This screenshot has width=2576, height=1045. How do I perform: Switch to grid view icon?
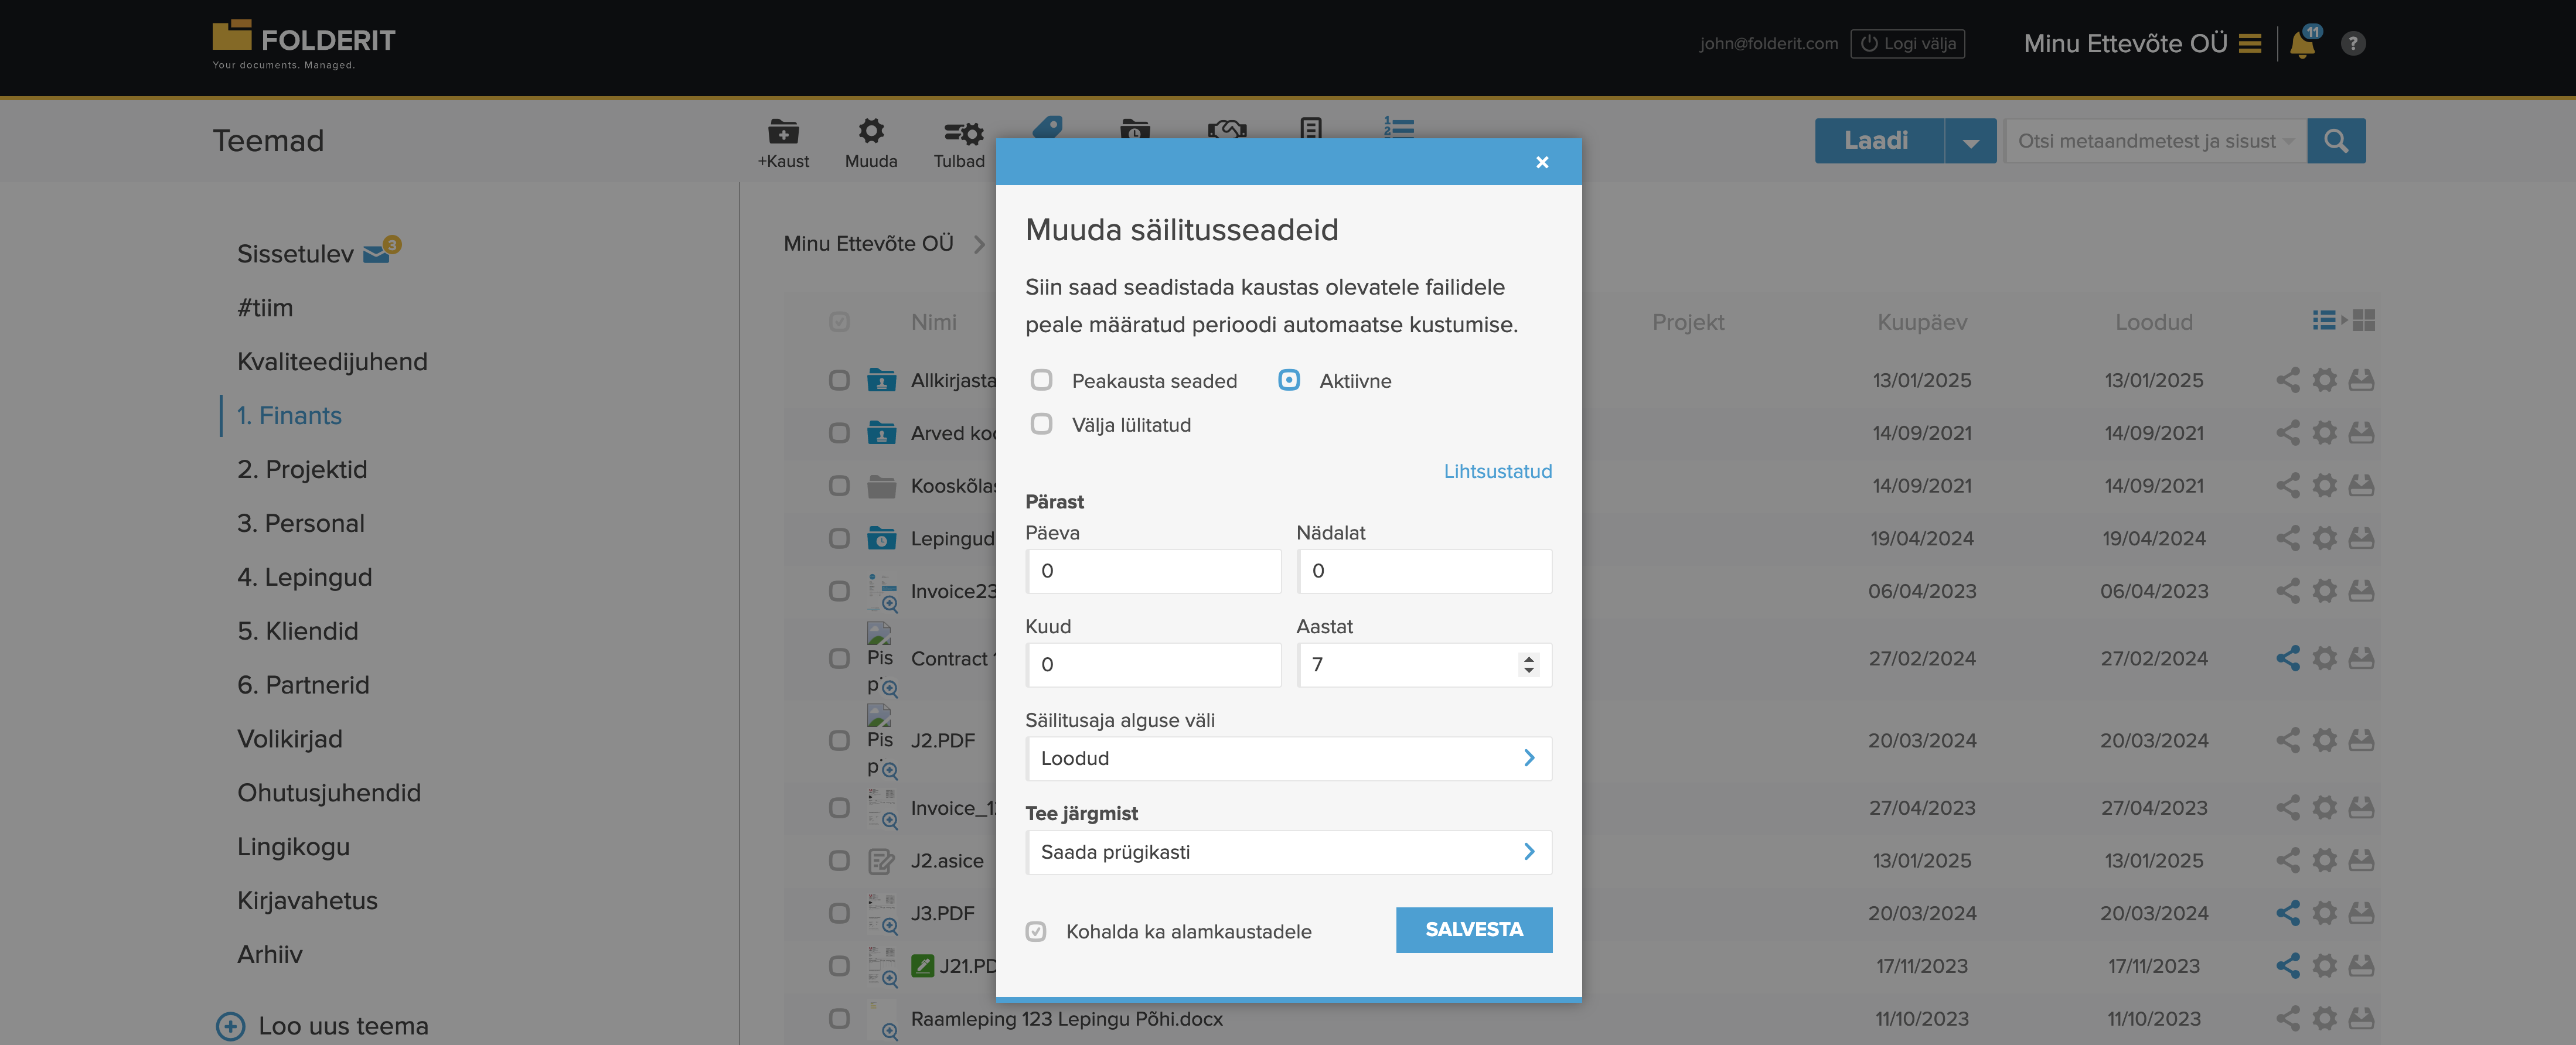click(2363, 320)
